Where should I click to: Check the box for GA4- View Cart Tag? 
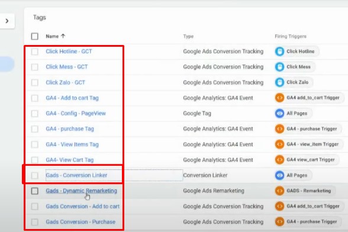[x=34, y=160]
